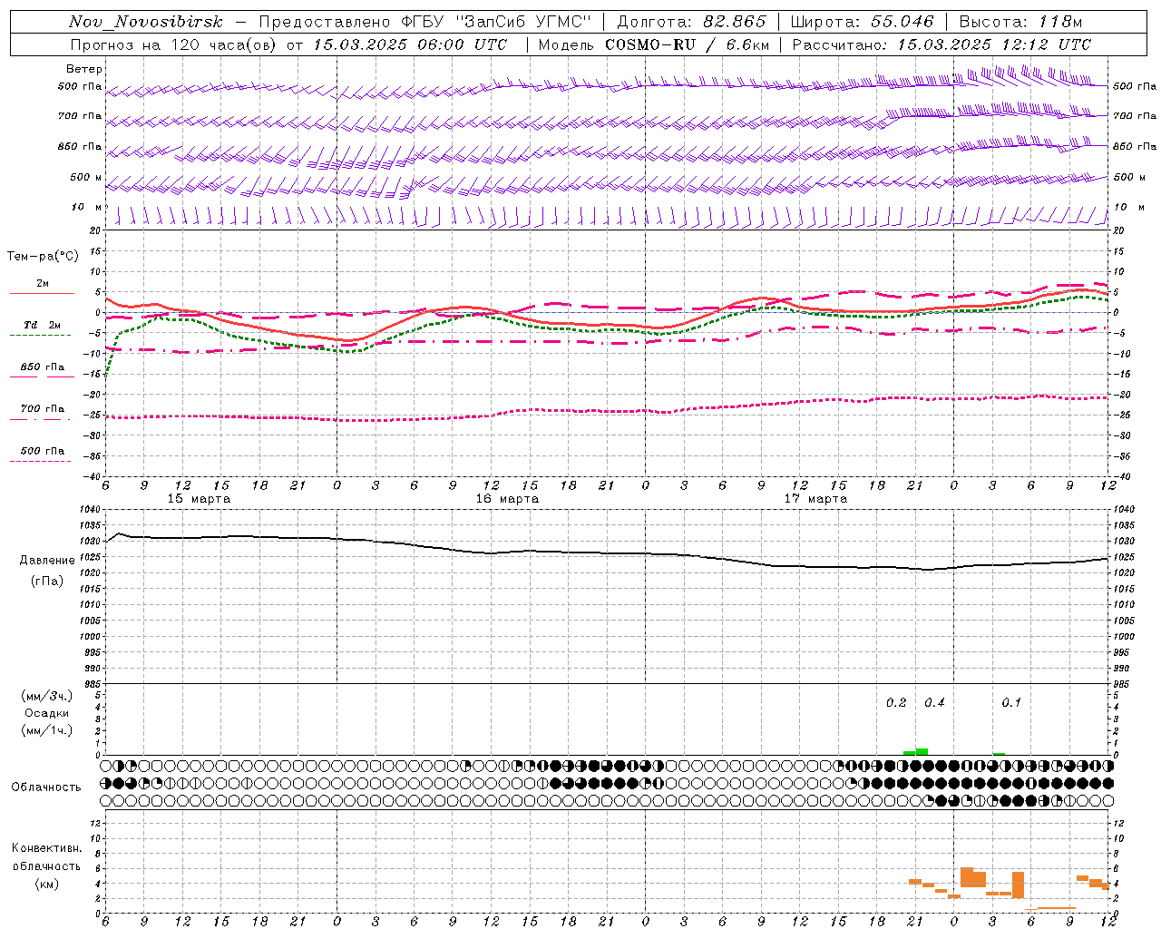Viewport: 1161px width, 929px height.
Task: Click the Модель COSMO-RU / 6.6км label
Action: 654,44
